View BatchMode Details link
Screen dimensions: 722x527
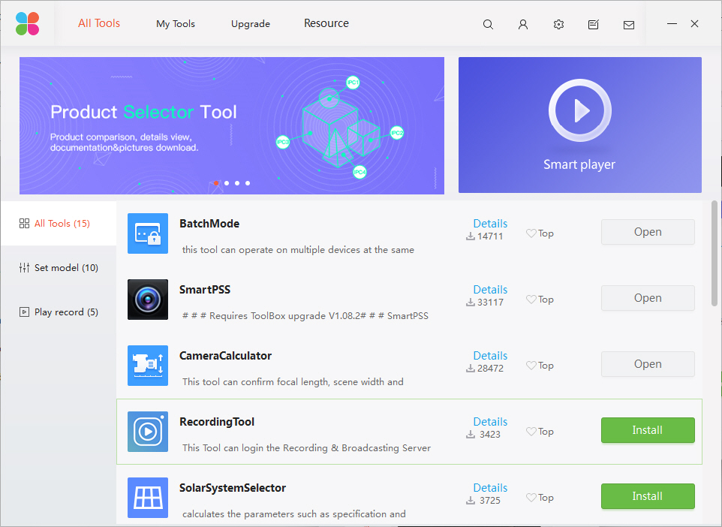490,224
